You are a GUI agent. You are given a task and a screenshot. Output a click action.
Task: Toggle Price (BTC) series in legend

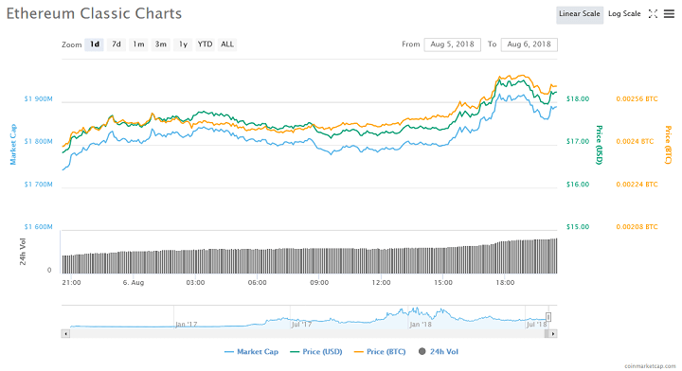(x=380, y=352)
